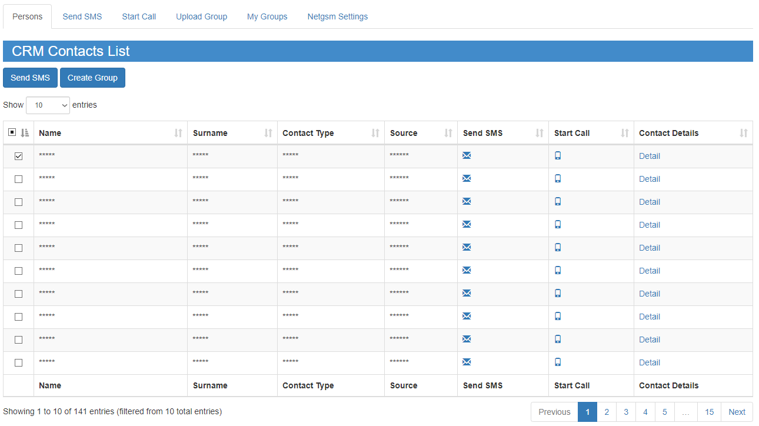Go to page 15 in pagination

pyautogui.click(x=709, y=412)
